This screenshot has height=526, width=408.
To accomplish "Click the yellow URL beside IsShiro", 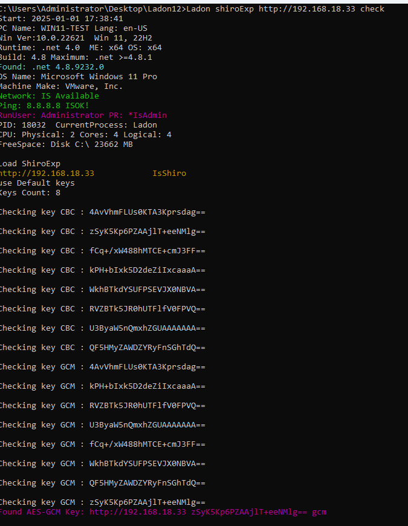I will click(x=47, y=174).
